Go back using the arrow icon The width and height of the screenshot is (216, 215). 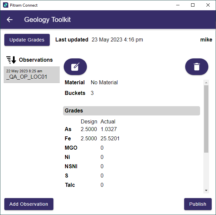click(x=10, y=20)
